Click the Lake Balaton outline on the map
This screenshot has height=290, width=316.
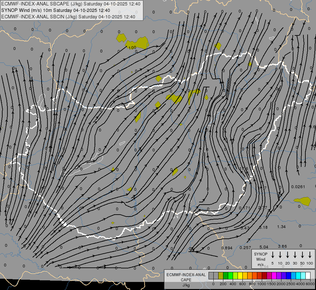pyautogui.click(x=82, y=165)
